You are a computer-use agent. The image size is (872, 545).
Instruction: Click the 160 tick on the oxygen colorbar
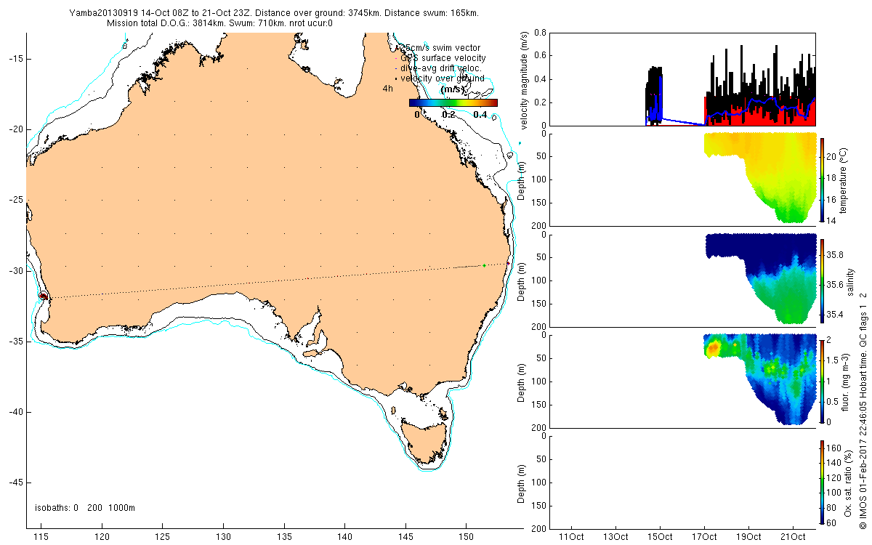click(834, 447)
